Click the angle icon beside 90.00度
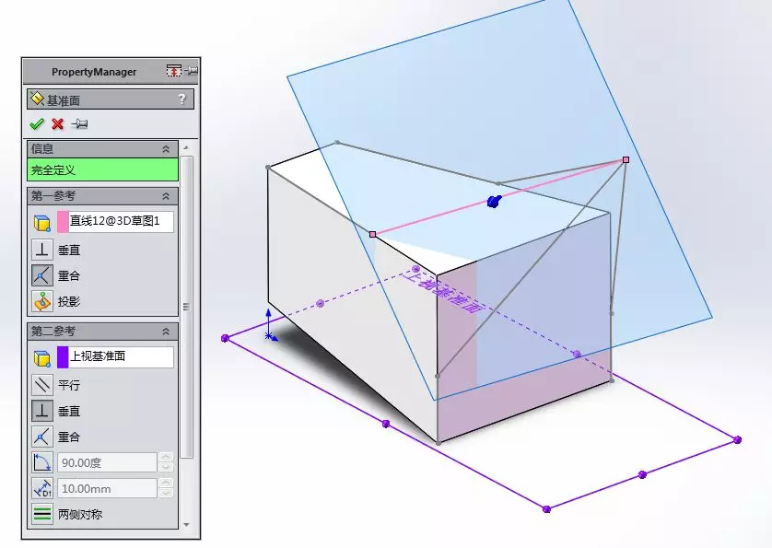Viewport: 772px width, 548px height. pyautogui.click(x=42, y=462)
